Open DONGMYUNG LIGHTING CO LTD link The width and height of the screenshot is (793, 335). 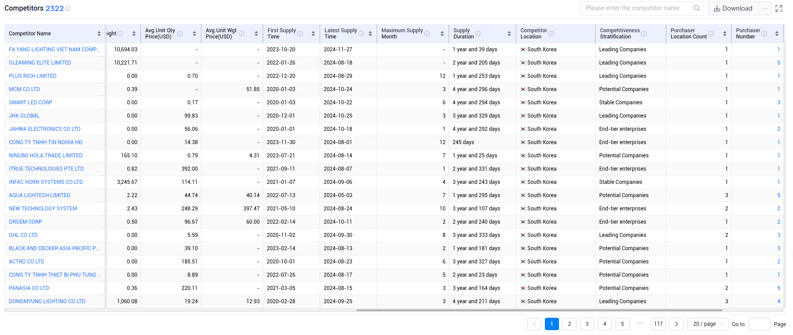pos(47,301)
